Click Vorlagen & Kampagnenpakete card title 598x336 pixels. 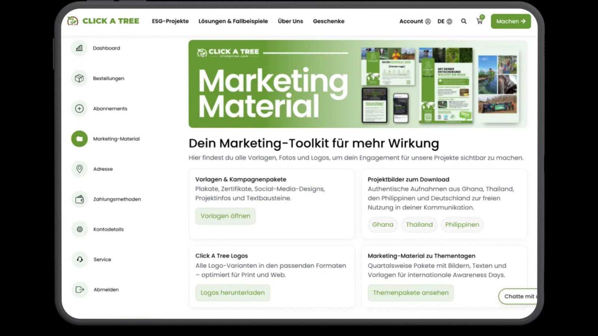pyautogui.click(x=241, y=180)
